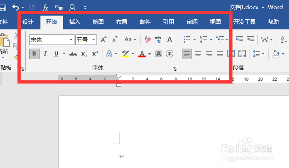Open the 绘图 ribbon tab
Screen dimensions: 289x168
pyautogui.click(x=98, y=22)
